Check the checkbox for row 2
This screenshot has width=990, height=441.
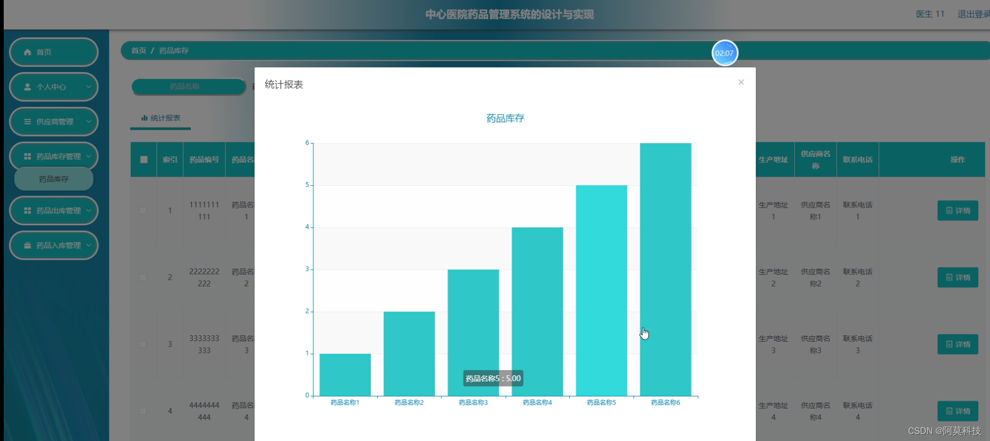(143, 278)
